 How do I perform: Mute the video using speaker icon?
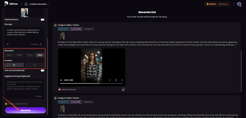(x=109, y=80)
